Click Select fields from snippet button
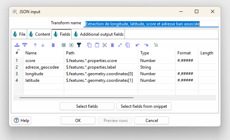 pos(144,106)
